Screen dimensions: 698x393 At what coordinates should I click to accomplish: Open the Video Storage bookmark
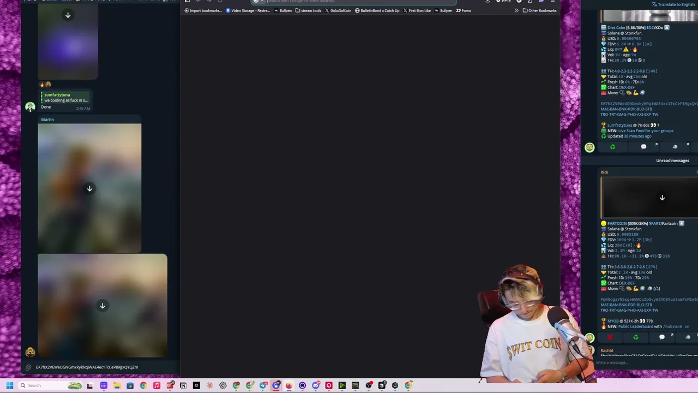pos(248,10)
